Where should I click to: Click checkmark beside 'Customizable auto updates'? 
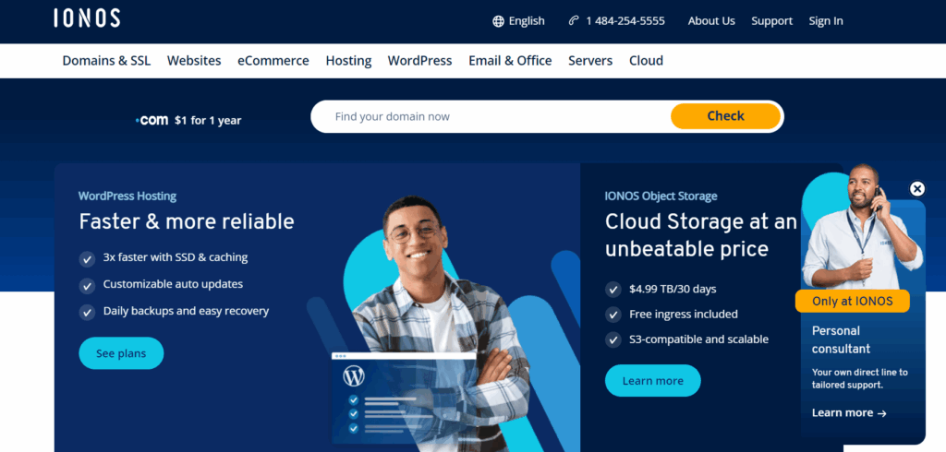pos(88,285)
